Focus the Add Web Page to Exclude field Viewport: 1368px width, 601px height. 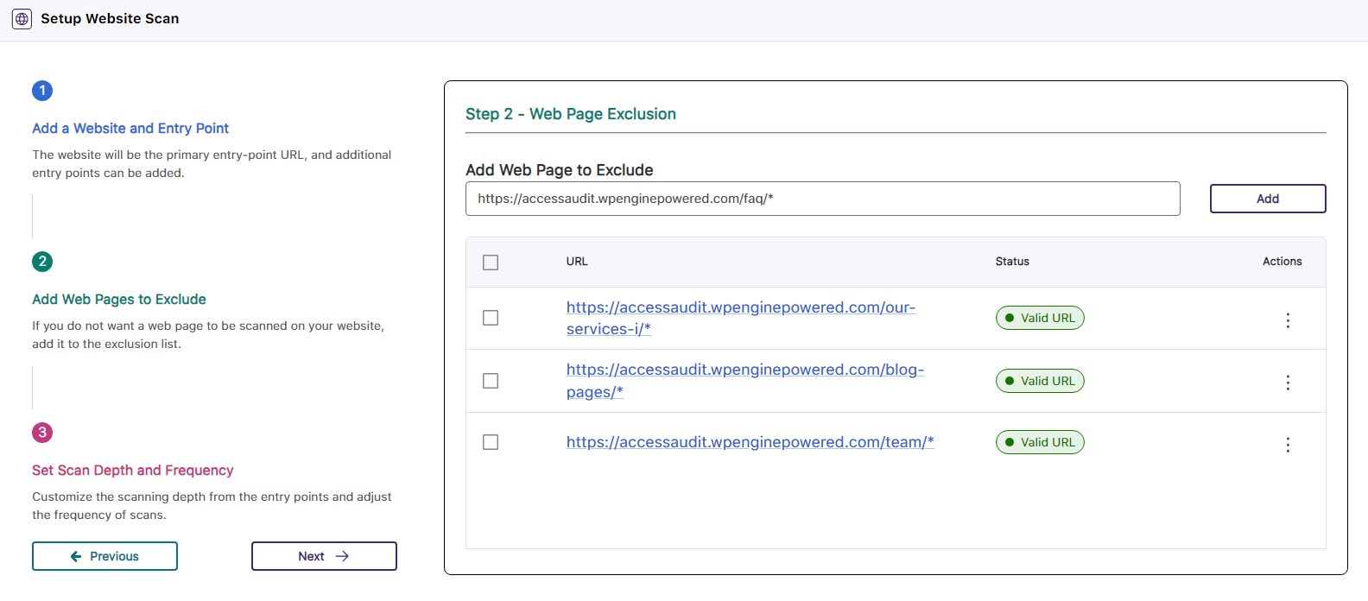pos(822,199)
